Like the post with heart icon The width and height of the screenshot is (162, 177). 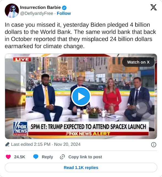point(8,157)
